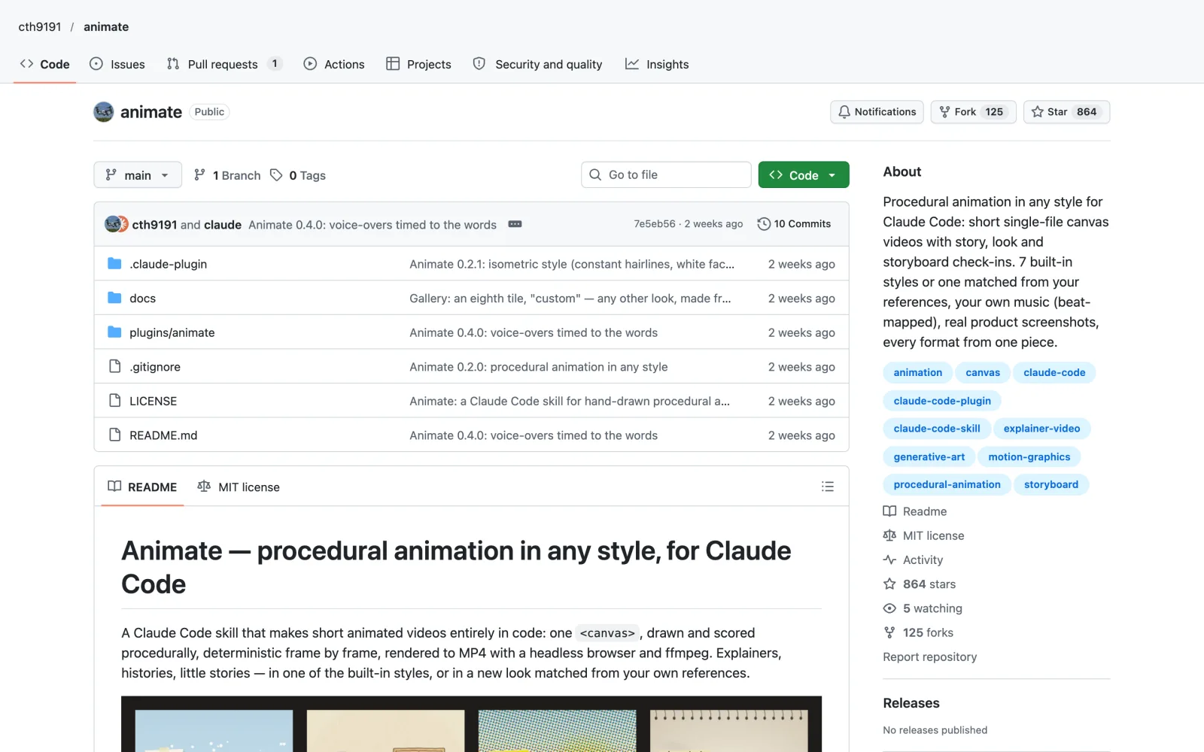Screen dimensions: 1204x752
Task: Click the Notifications bell button
Action: 877,112
